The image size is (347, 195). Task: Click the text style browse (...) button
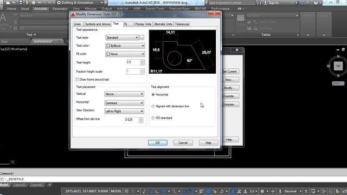[142, 37]
